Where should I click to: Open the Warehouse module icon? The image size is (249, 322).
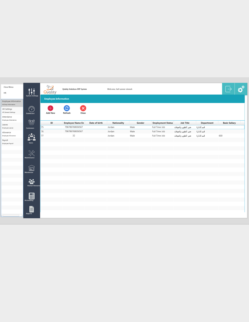(31, 168)
